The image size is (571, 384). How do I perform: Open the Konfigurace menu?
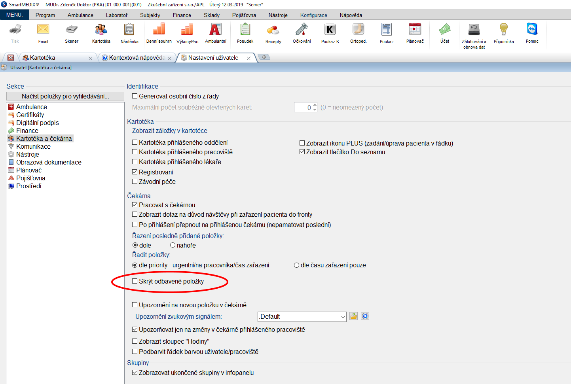click(x=313, y=15)
